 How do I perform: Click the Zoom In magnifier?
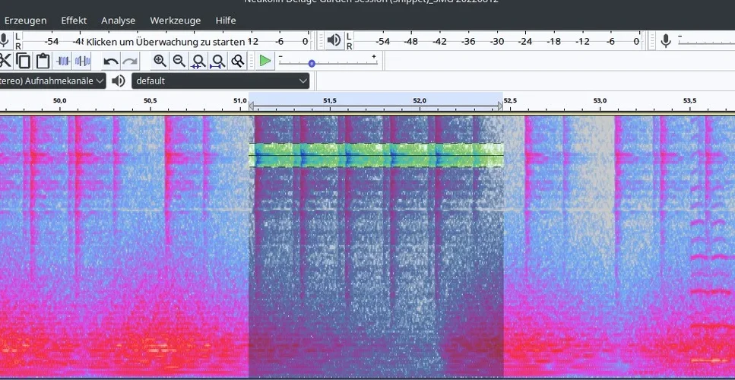(x=160, y=61)
